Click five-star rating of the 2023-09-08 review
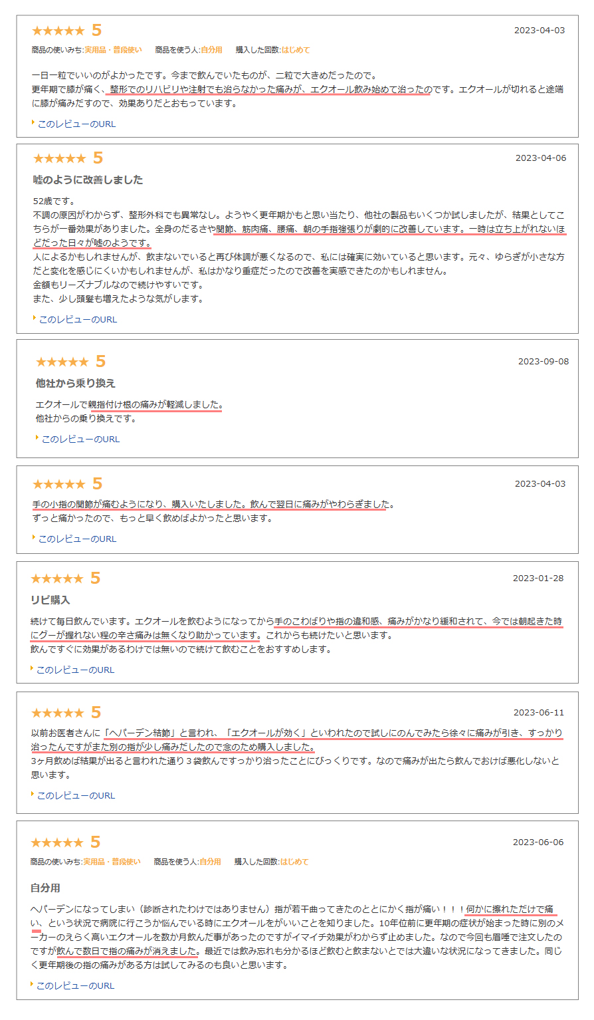 (62, 362)
